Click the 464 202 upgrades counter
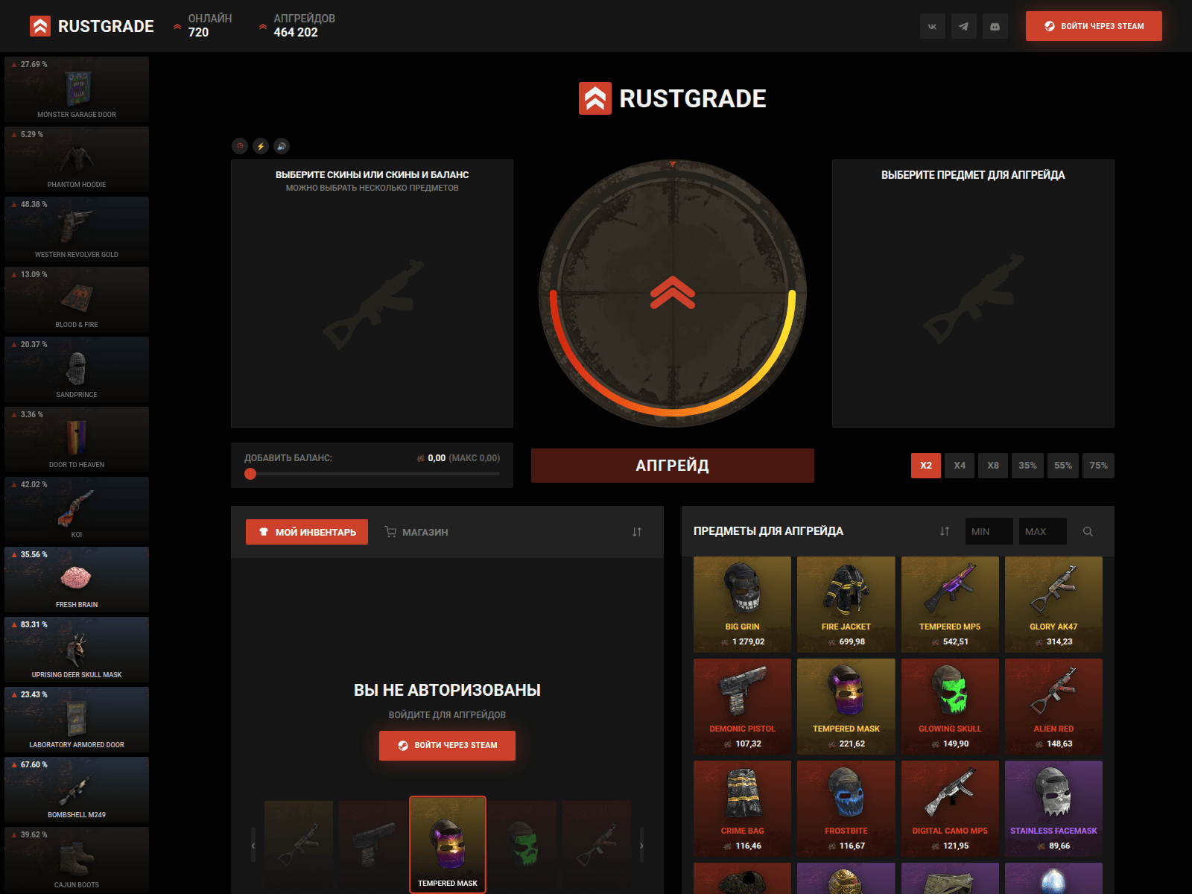1192x894 pixels. 296,32
